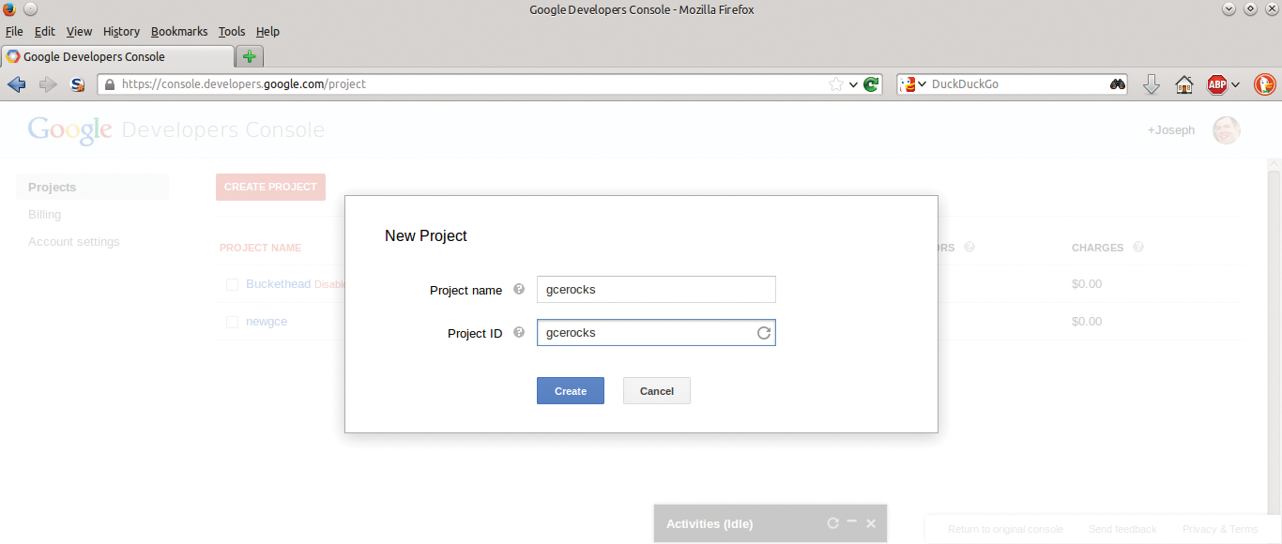The height and width of the screenshot is (544, 1282).
Task: Refresh the Activities panel
Action: (832, 523)
